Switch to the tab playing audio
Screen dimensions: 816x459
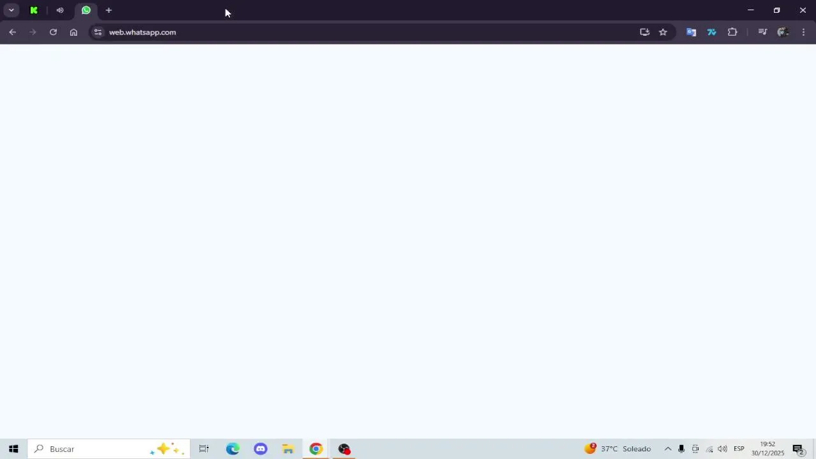coord(60,10)
